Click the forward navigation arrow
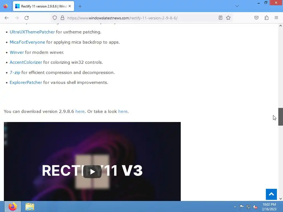 click(17, 18)
